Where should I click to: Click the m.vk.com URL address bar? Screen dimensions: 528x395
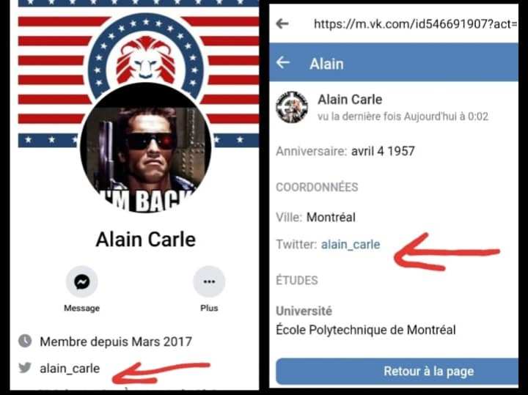(415, 24)
